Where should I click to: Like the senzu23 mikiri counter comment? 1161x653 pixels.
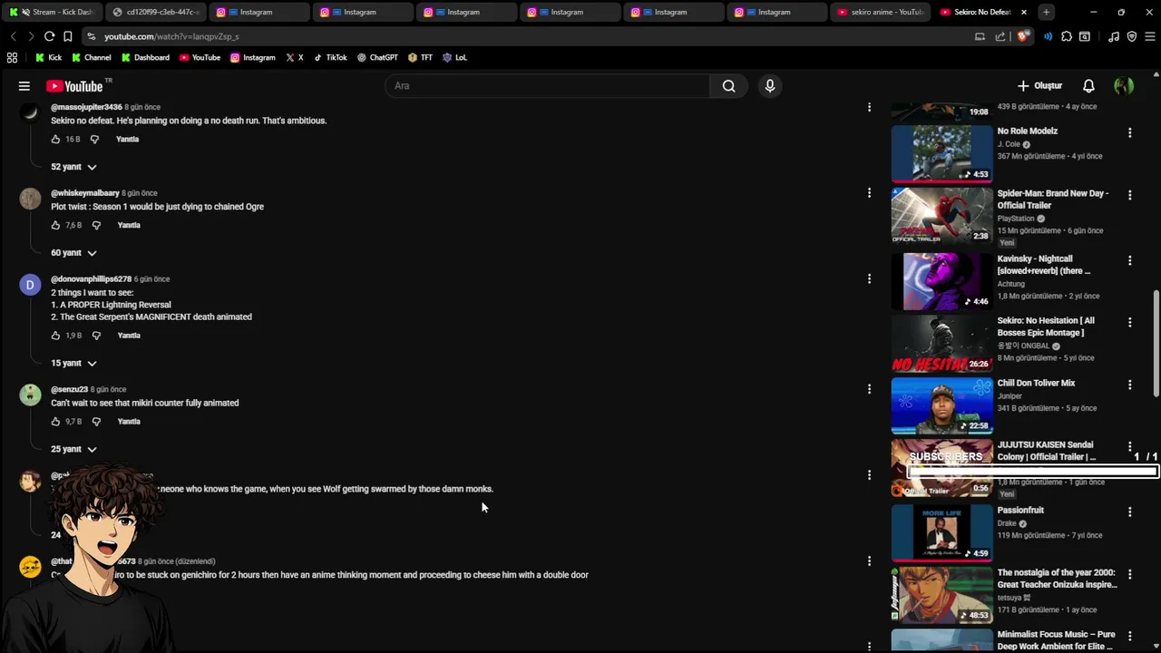55,422
